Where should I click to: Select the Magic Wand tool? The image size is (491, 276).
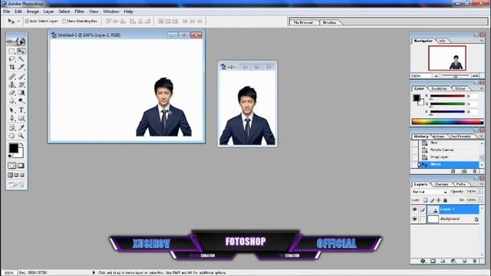point(21,59)
